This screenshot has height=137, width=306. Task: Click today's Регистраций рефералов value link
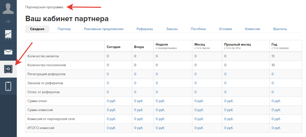[x=108, y=74]
